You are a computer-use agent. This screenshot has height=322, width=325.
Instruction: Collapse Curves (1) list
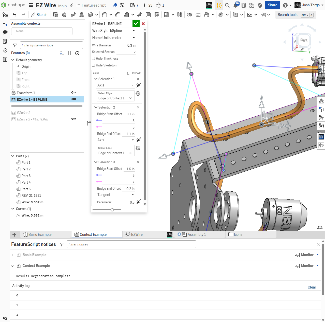tap(13, 209)
